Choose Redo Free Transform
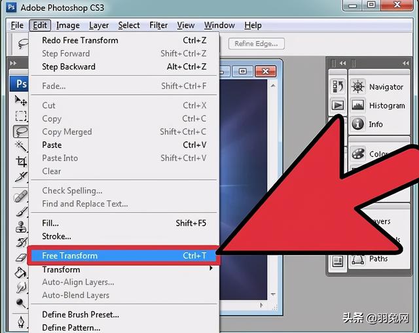Image resolution: width=419 pixels, height=333 pixels. click(124, 41)
